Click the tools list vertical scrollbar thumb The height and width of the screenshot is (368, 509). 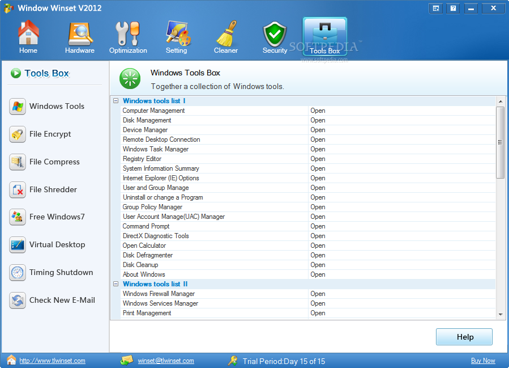[501, 142]
